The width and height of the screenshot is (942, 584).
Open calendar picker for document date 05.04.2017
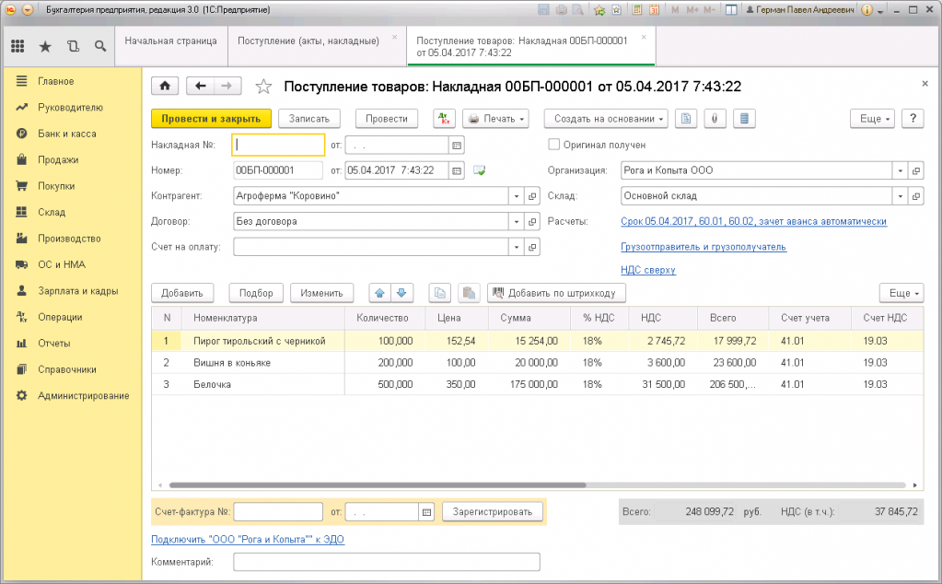[456, 170]
